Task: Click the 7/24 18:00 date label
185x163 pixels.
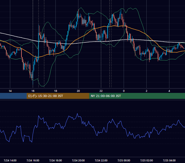Action: (55, 160)
